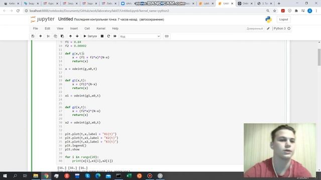Click the Python logo beside Logout
Screen dimensions: 321x180
(268, 19)
